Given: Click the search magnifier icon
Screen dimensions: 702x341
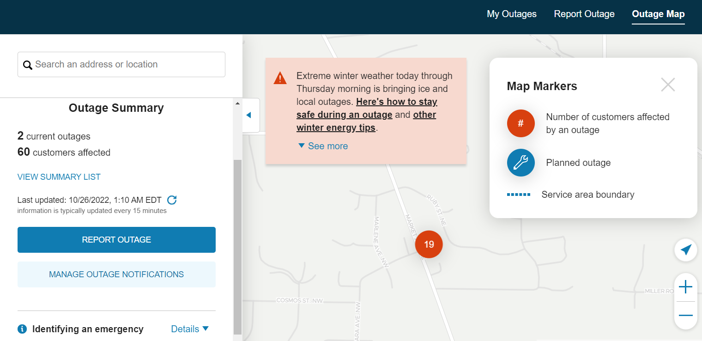Looking at the screenshot, I should 28,65.
